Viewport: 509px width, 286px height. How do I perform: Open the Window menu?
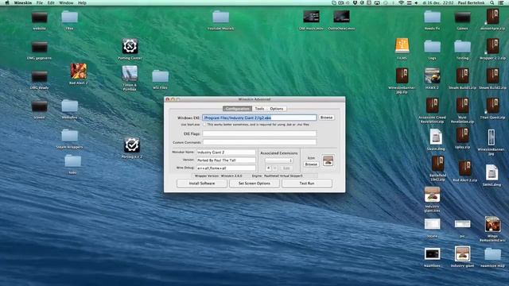tap(66, 2)
